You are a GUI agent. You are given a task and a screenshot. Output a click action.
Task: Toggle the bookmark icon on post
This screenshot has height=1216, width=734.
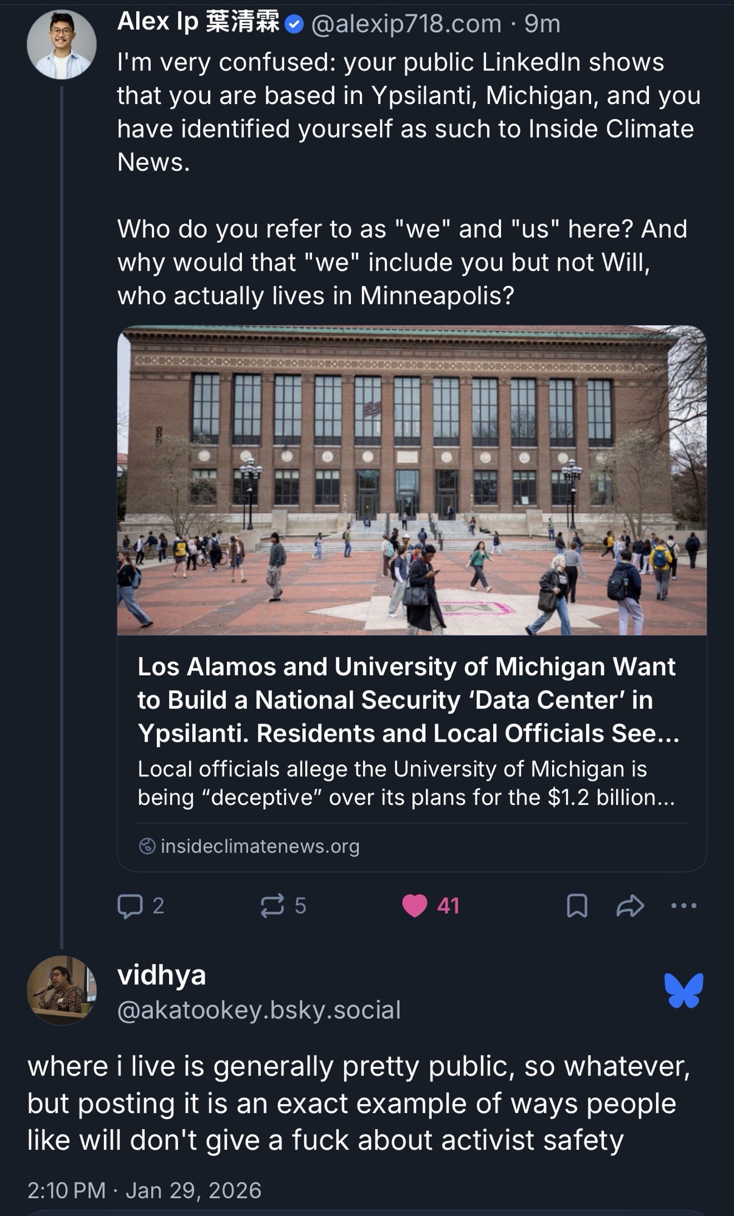[x=576, y=906]
